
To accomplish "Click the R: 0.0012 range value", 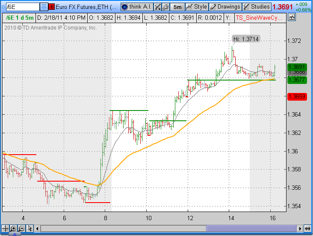I will pos(210,18).
